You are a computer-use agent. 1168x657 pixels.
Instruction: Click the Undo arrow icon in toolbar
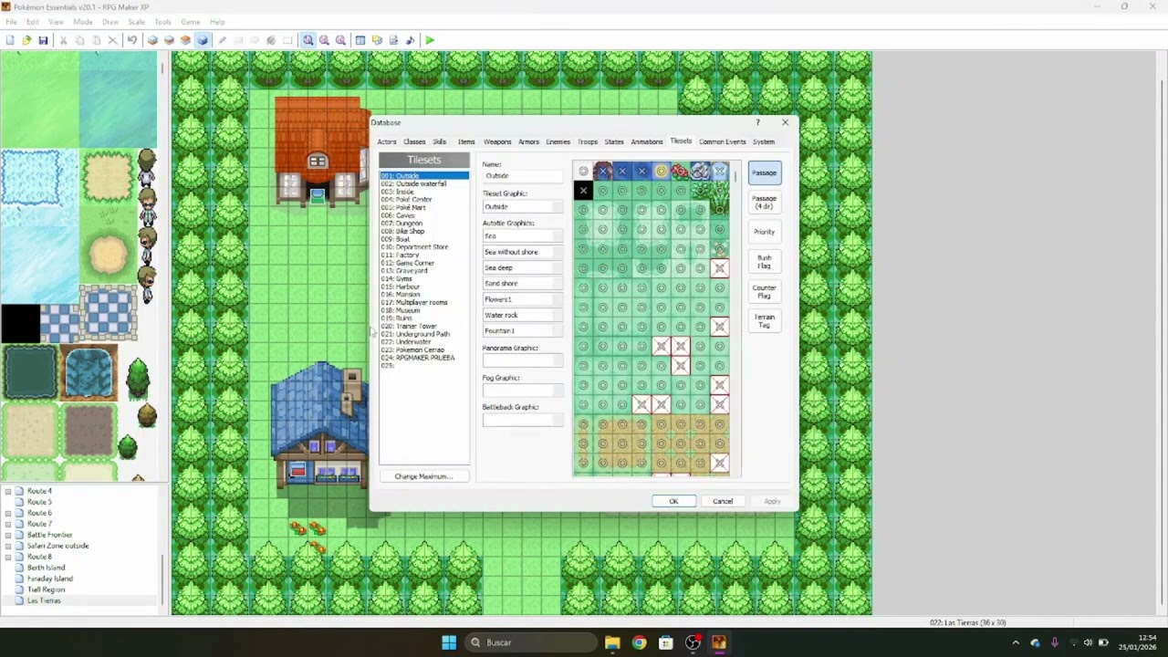coord(132,40)
